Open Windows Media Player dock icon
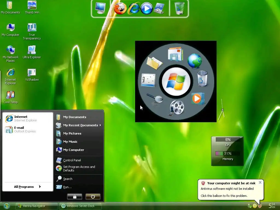 pos(147,8)
